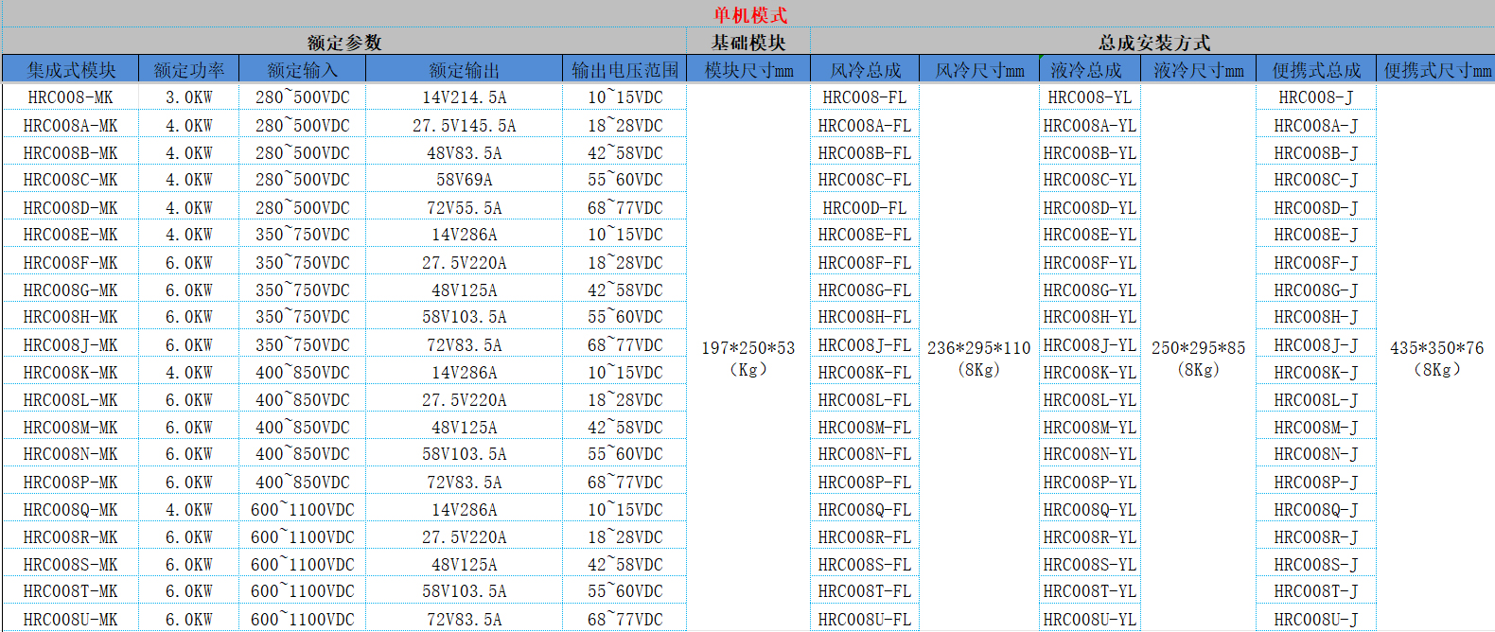Select the HRC00D-FL cell
Viewport: 1495px width, 632px height.
[x=865, y=208]
